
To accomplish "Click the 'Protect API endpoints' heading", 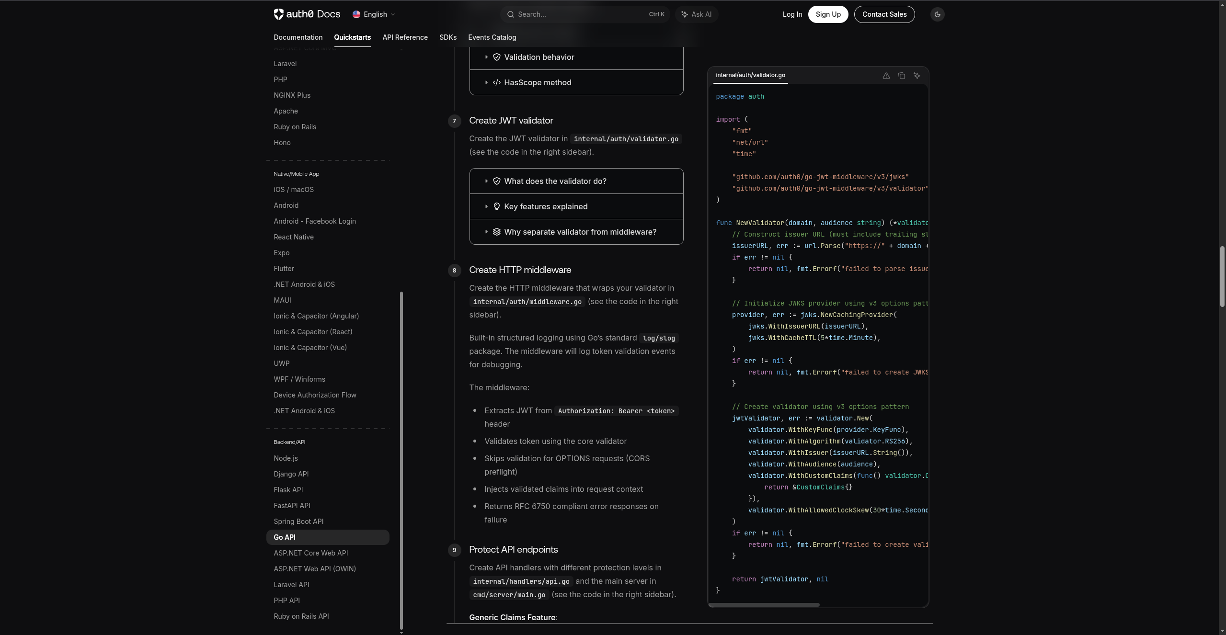I will pyautogui.click(x=513, y=550).
